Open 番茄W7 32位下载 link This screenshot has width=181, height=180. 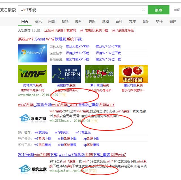(108, 59)
